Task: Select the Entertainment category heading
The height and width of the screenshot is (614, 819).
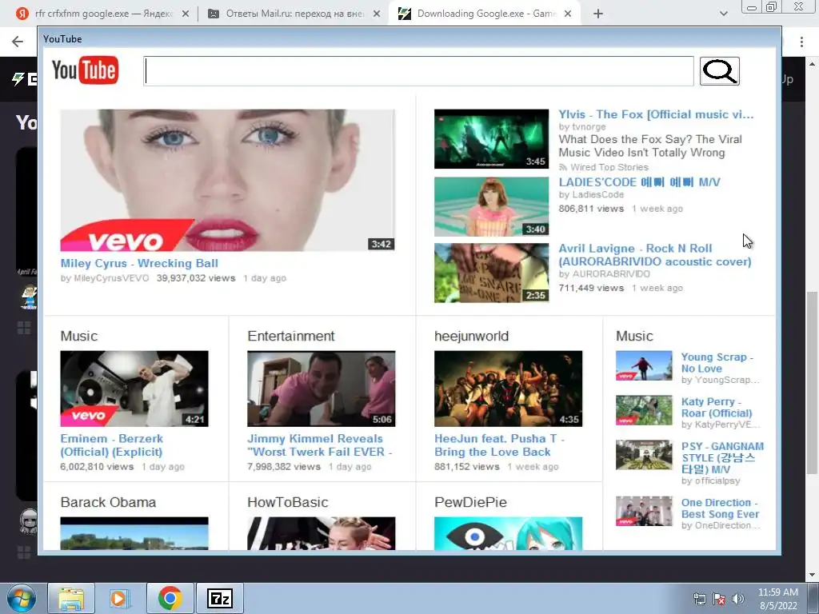Action: [291, 337]
